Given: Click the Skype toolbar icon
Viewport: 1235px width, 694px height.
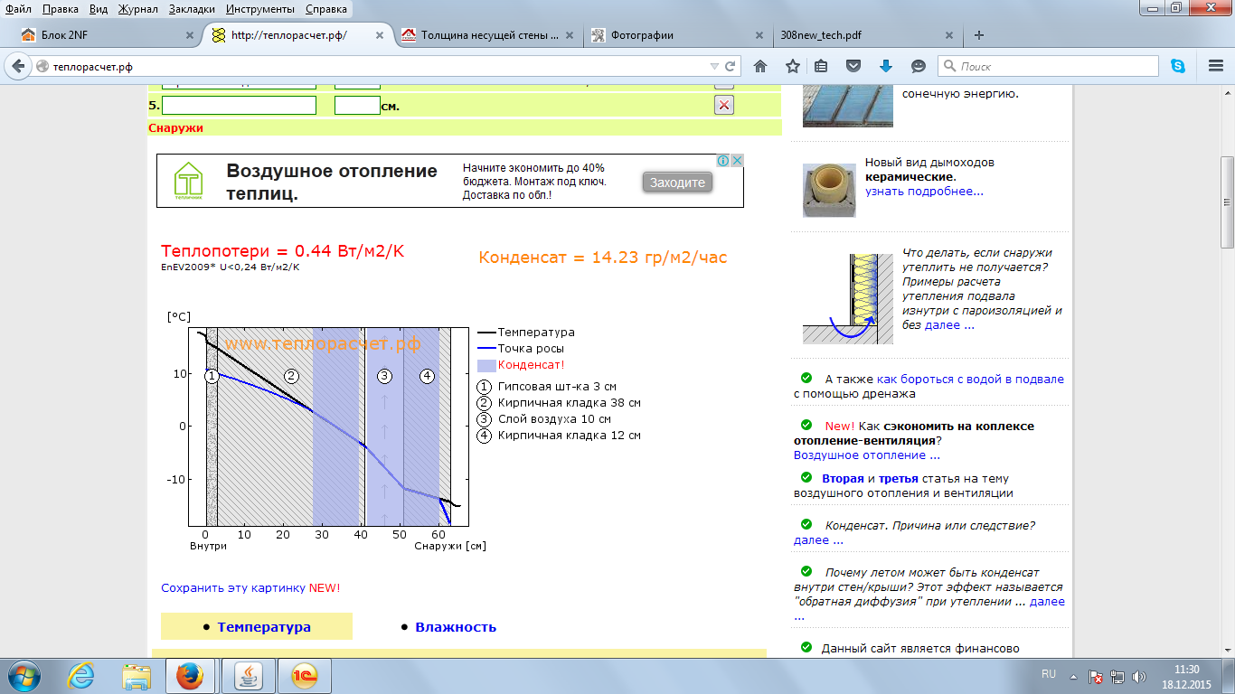Looking at the screenshot, I should [1178, 66].
